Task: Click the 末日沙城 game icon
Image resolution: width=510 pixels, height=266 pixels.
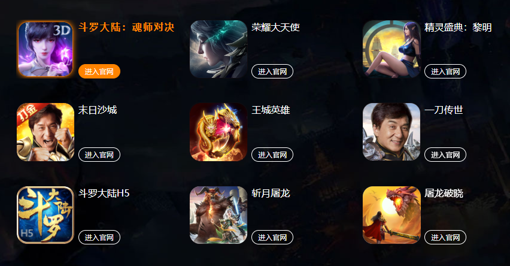Action: tap(45, 132)
